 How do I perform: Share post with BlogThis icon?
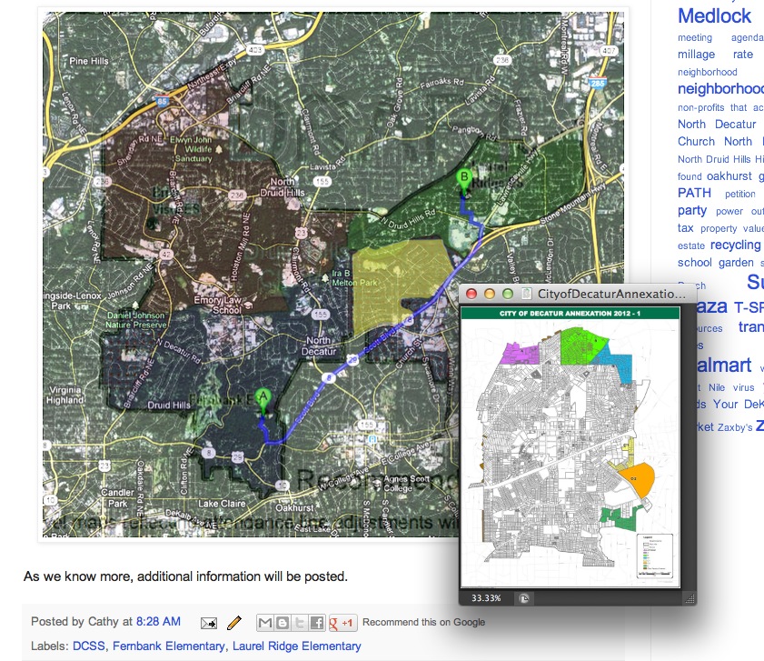(283, 623)
